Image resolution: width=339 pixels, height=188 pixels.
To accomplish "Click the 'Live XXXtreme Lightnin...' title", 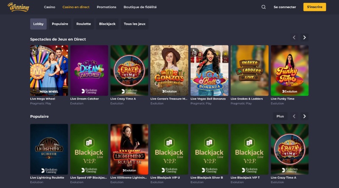I will 128,178.
